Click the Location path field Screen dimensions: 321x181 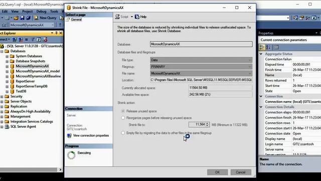[201, 80]
